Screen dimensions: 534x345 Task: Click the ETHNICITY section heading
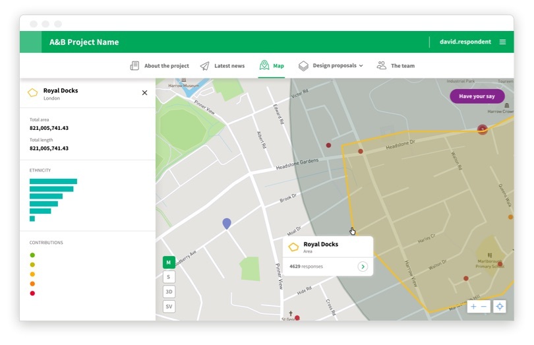[x=40, y=170]
